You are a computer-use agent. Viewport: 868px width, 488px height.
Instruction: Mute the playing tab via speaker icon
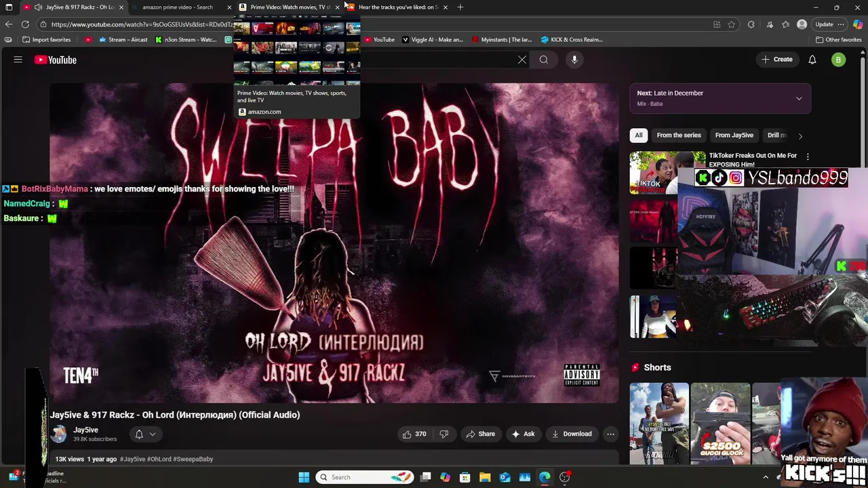coord(39,7)
